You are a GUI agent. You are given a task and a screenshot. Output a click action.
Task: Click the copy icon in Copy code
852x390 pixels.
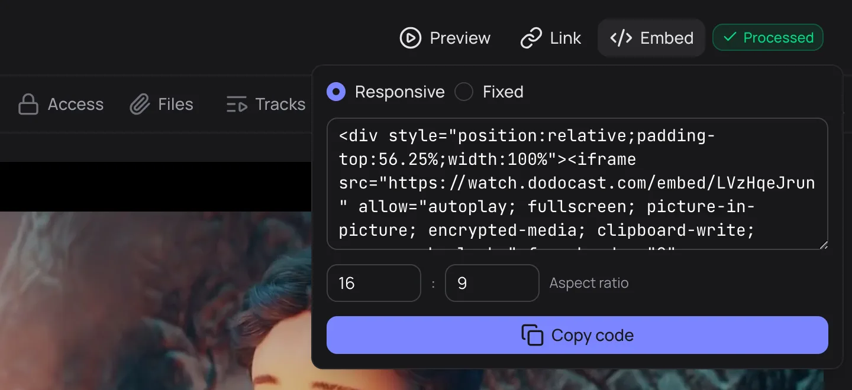click(532, 335)
